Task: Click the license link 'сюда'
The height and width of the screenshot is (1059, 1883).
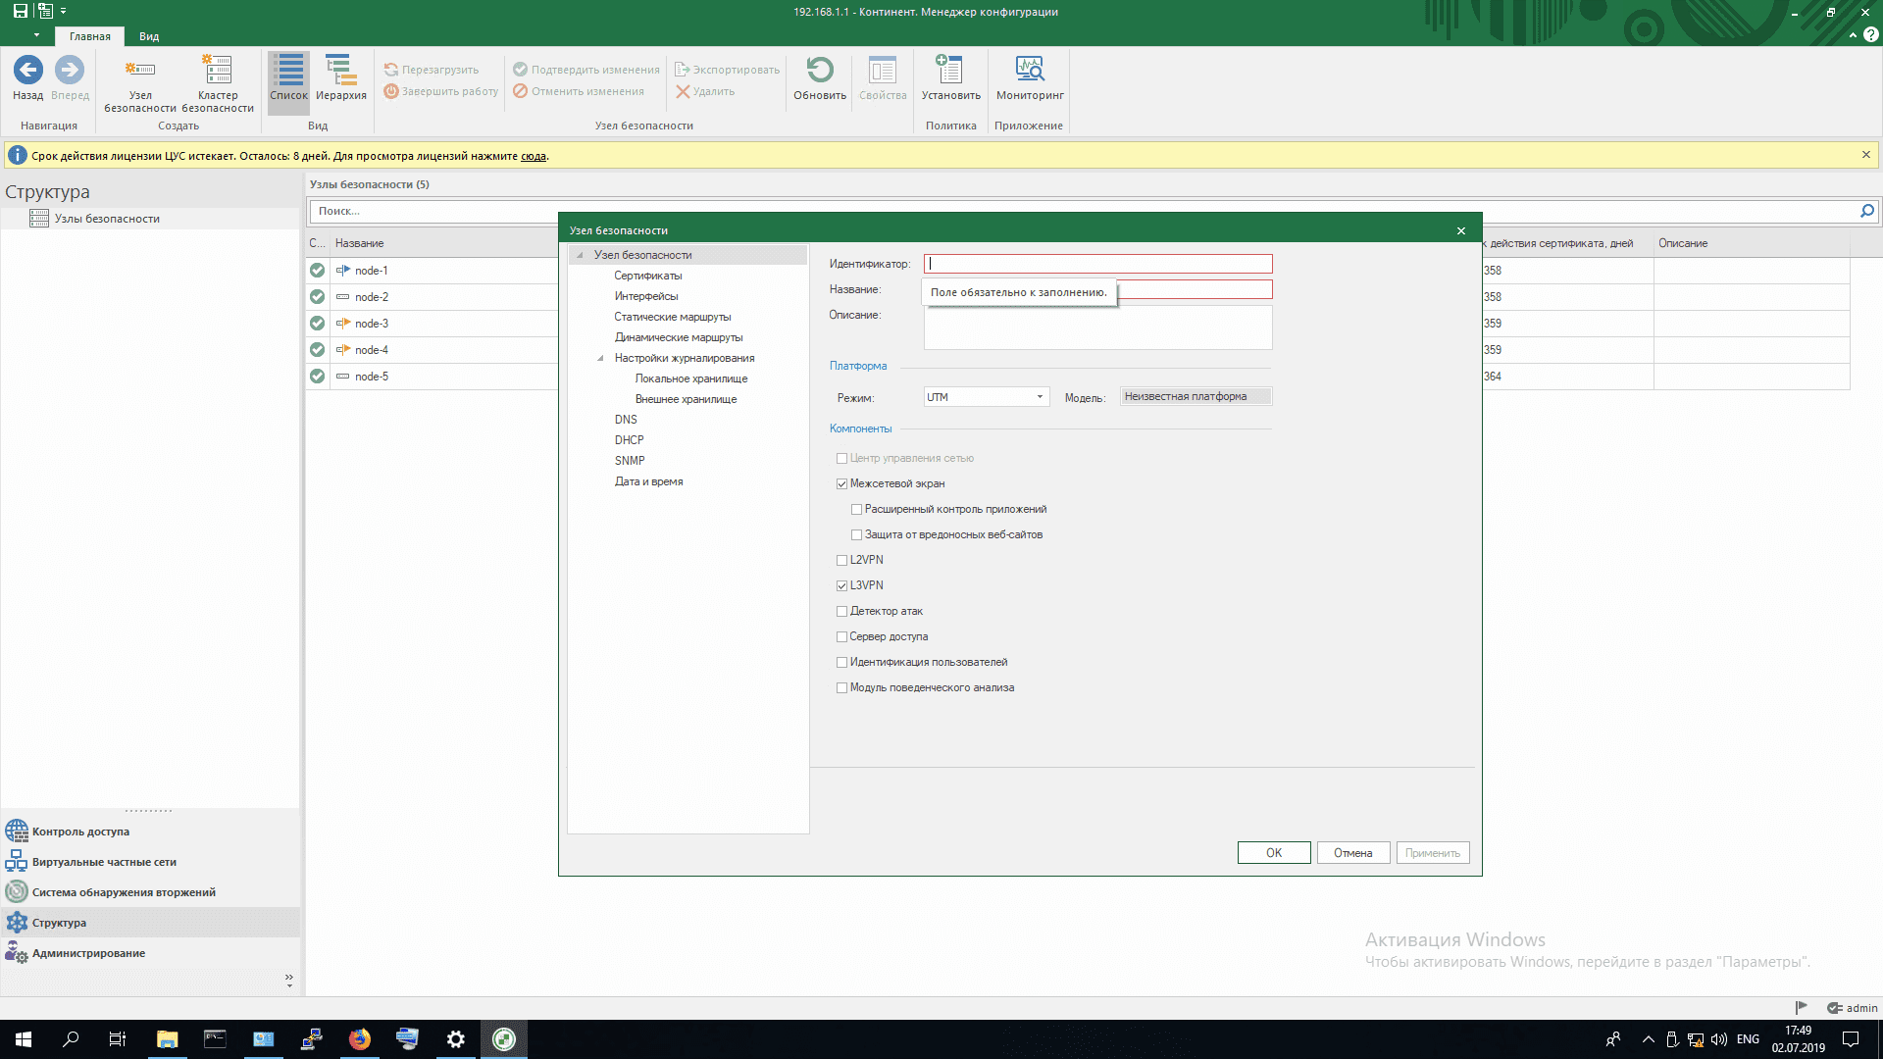Action: [x=533, y=156]
